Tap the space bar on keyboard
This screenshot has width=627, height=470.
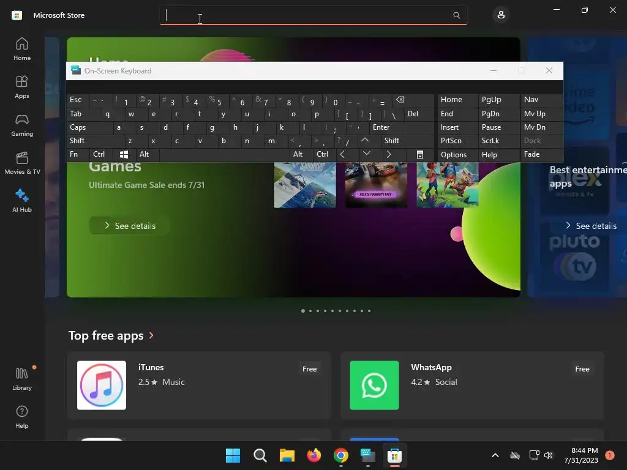pyautogui.click(x=224, y=154)
